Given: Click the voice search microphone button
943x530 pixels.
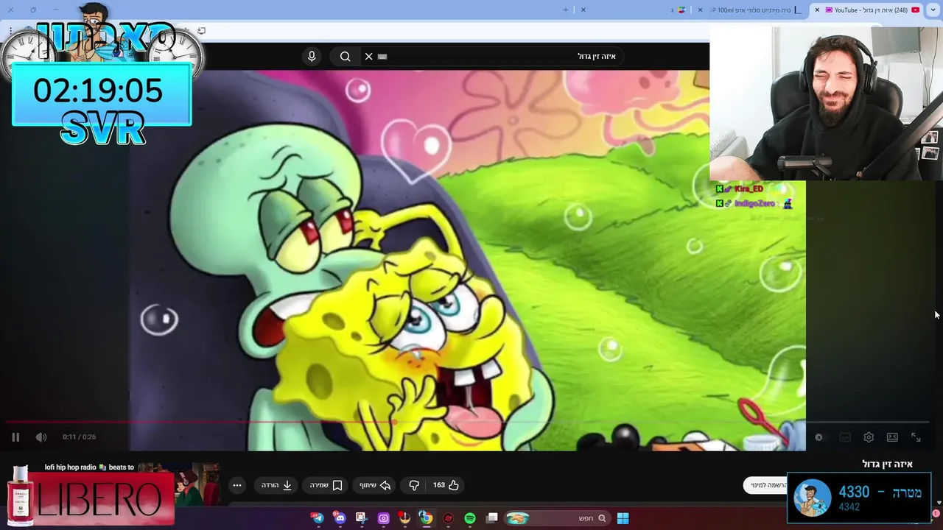Looking at the screenshot, I should pos(312,57).
